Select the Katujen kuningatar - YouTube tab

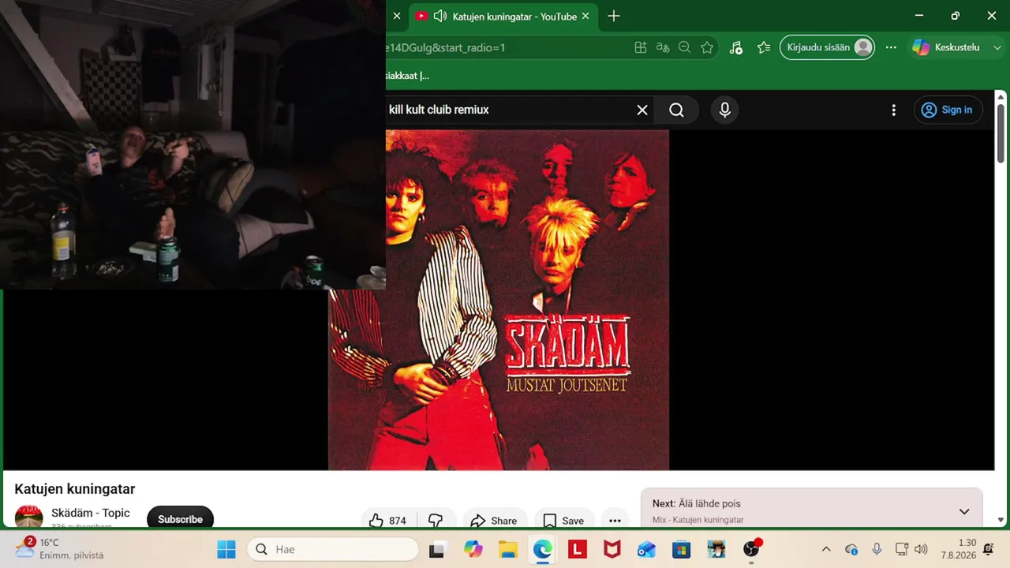click(502, 16)
